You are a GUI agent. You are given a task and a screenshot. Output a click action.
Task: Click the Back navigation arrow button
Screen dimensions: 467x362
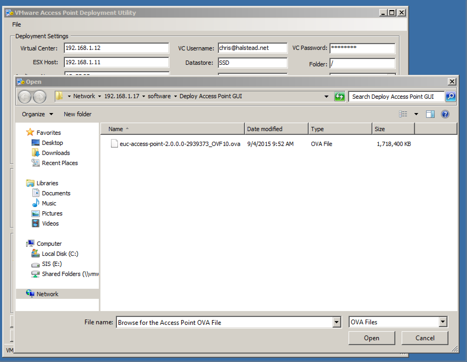click(25, 97)
